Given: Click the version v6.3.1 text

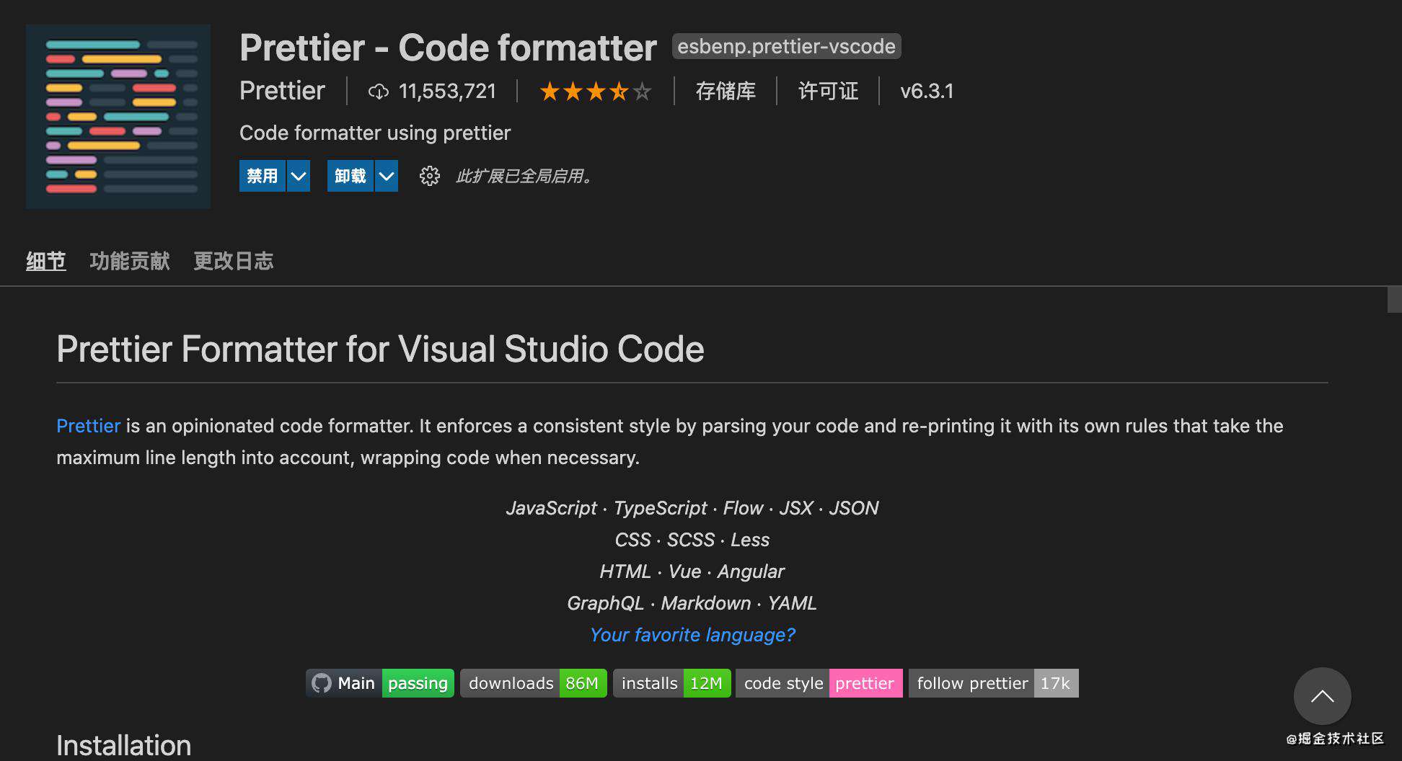Looking at the screenshot, I should 927,92.
